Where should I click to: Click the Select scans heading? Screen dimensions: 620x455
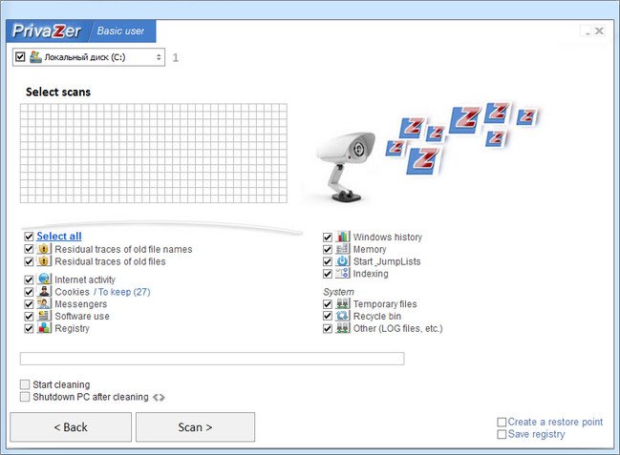58,92
